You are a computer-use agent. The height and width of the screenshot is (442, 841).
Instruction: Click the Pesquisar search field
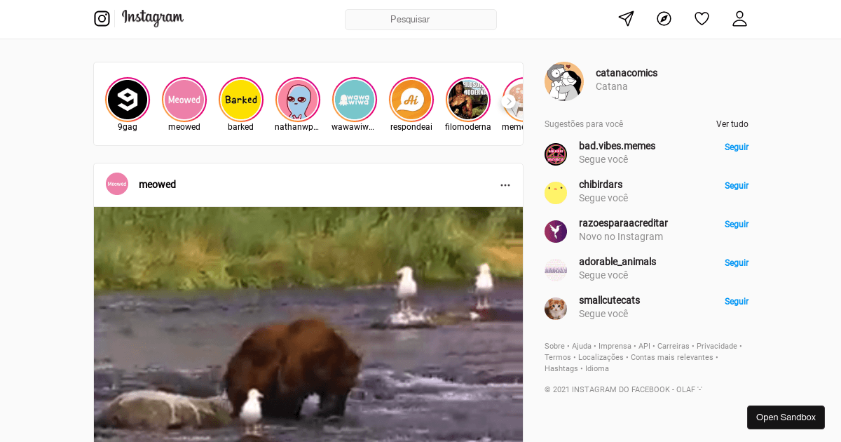click(x=420, y=19)
